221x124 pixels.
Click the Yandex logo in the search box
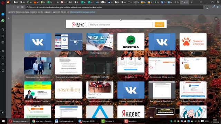78,24
